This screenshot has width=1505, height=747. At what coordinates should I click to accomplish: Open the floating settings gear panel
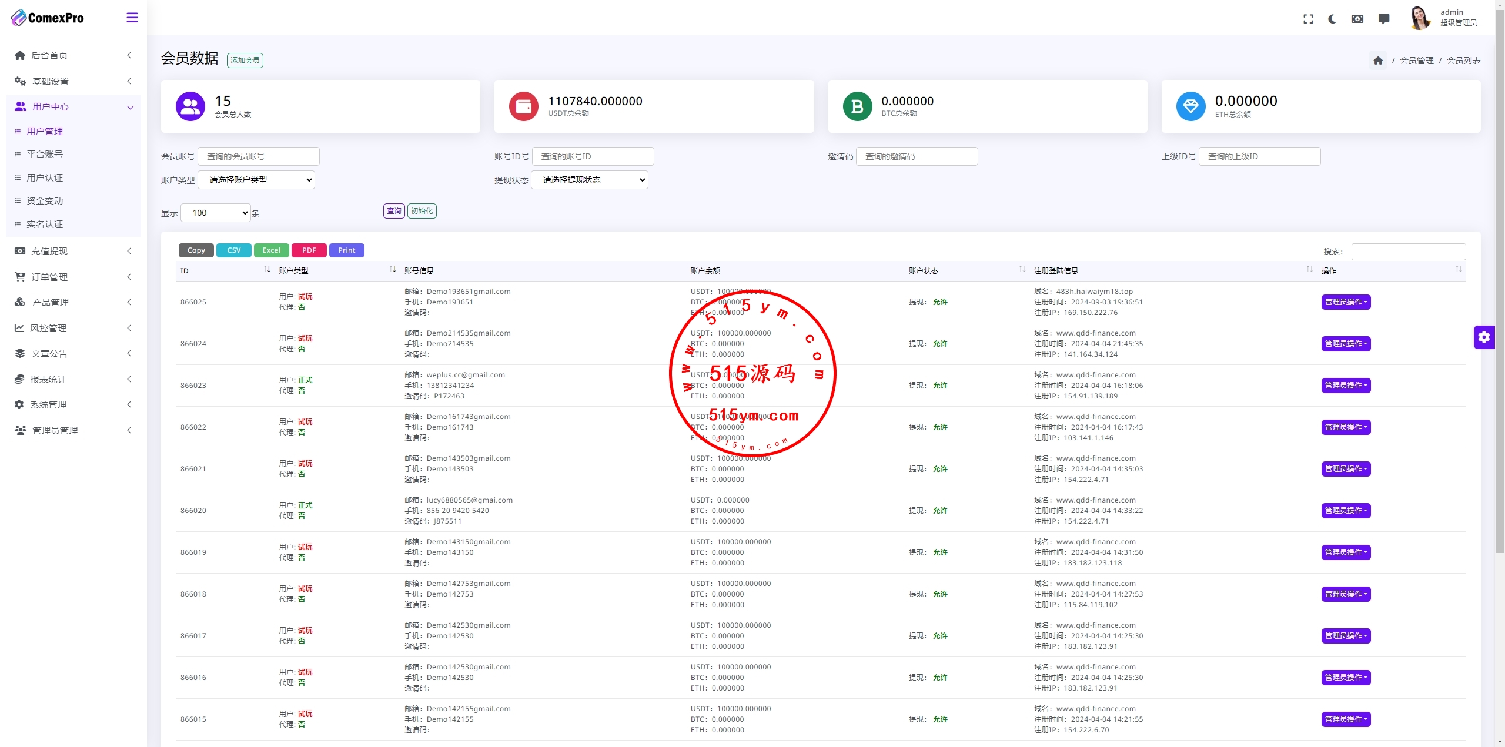pos(1484,337)
